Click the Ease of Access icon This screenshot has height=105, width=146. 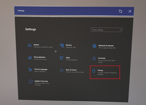coord(62,70)
